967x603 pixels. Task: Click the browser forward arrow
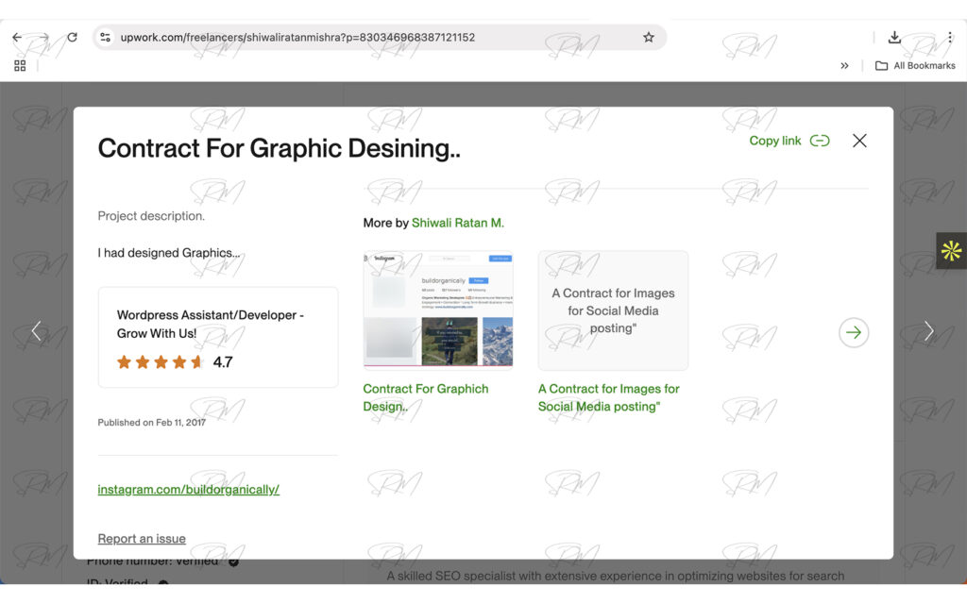pos(43,37)
